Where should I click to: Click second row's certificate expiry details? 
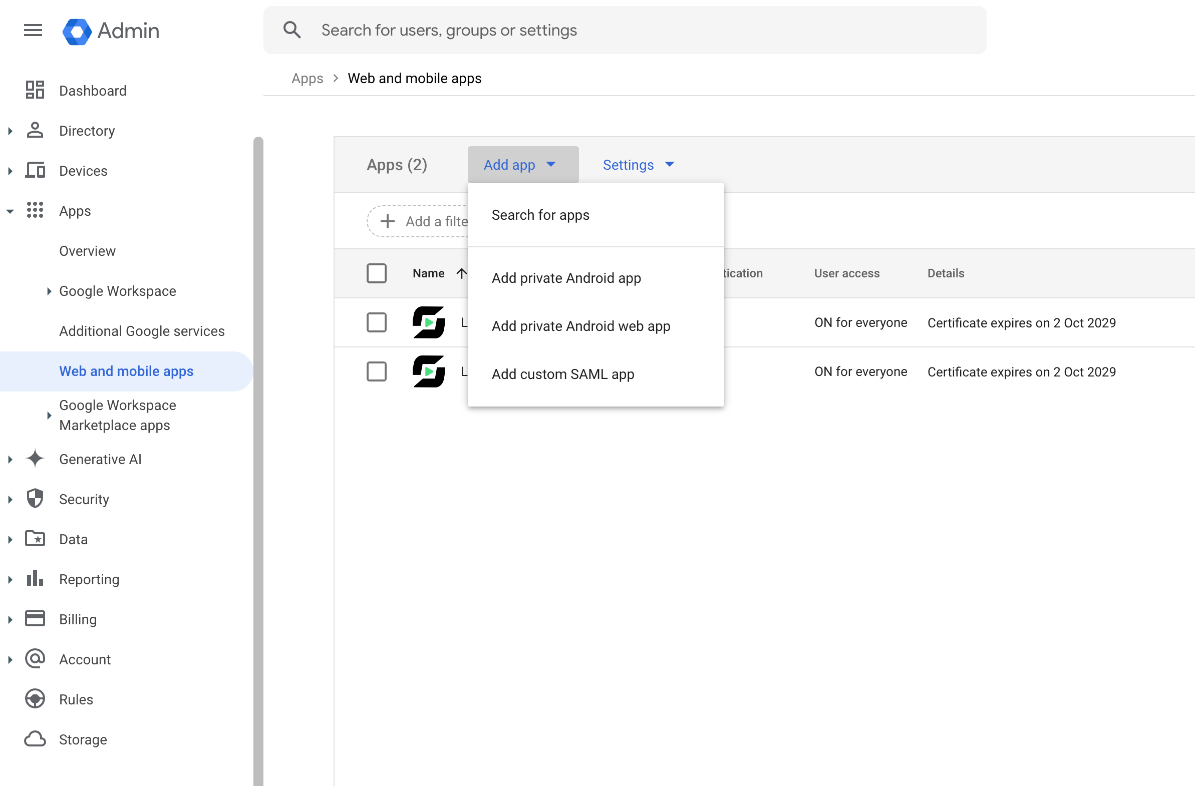[x=1021, y=372]
